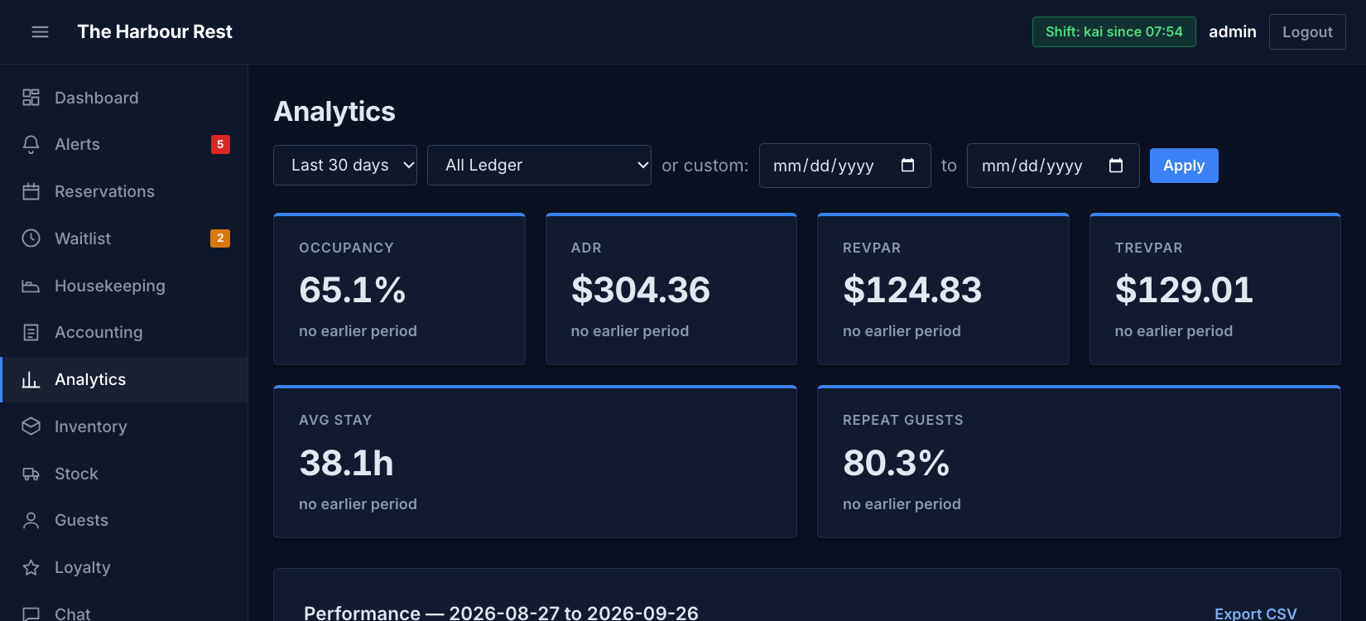Click the shift status badge for kai
The image size is (1366, 621).
1113,31
